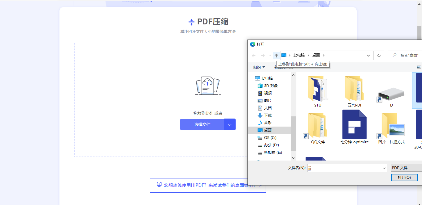422x205 pixels.
Task: Click the change view icon above the file list
Action: click(x=419, y=66)
